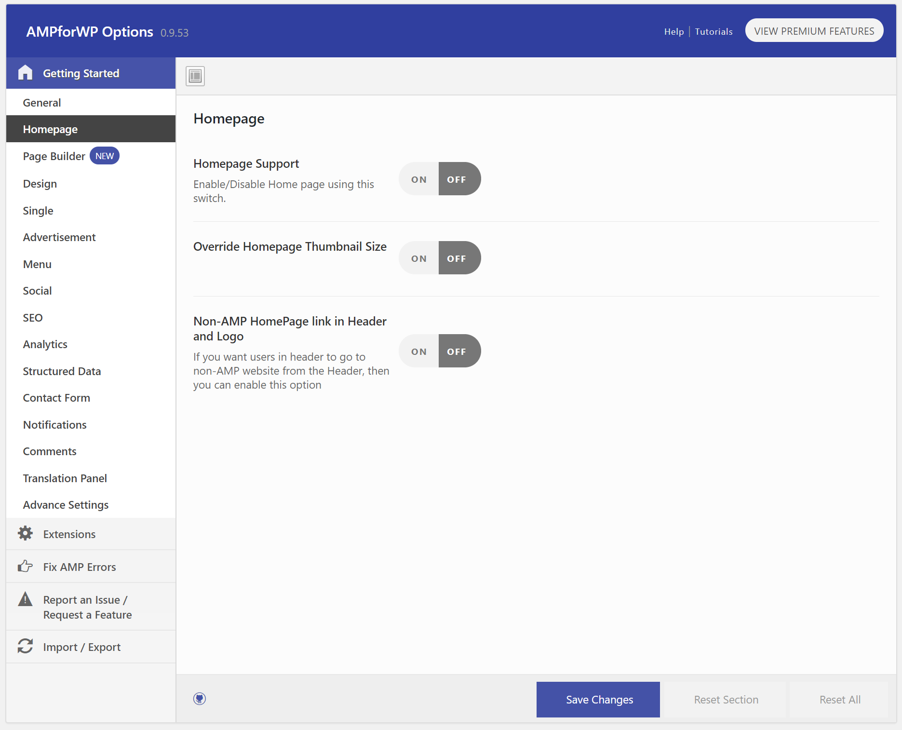Switch to the SEO tab

(32, 317)
